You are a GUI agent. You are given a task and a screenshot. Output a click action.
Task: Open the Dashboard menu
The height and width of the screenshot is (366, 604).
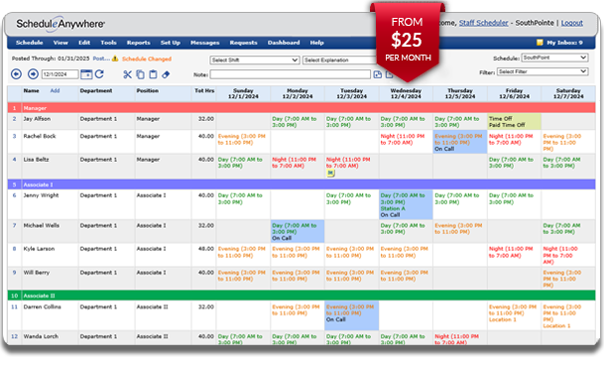[284, 43]
